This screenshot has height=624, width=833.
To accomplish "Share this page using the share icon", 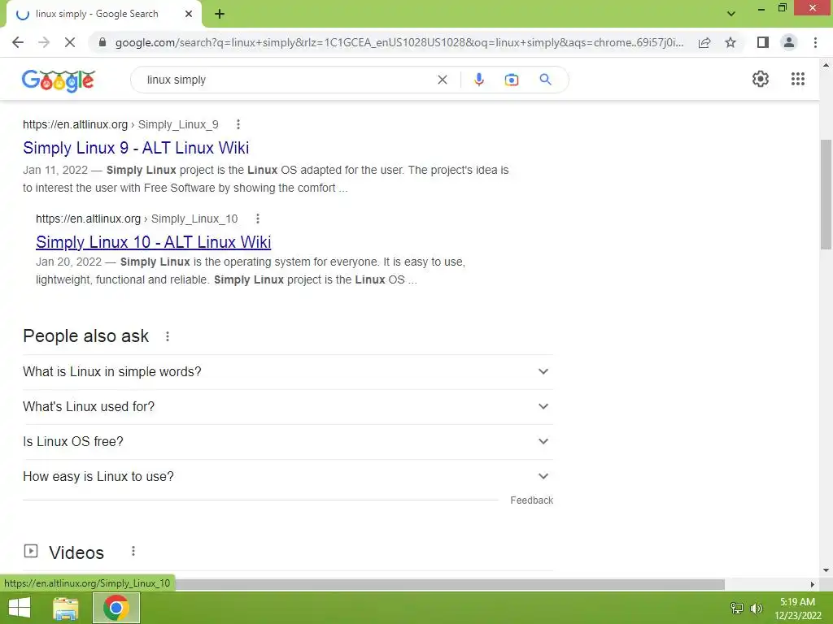I will click(704, 42).
